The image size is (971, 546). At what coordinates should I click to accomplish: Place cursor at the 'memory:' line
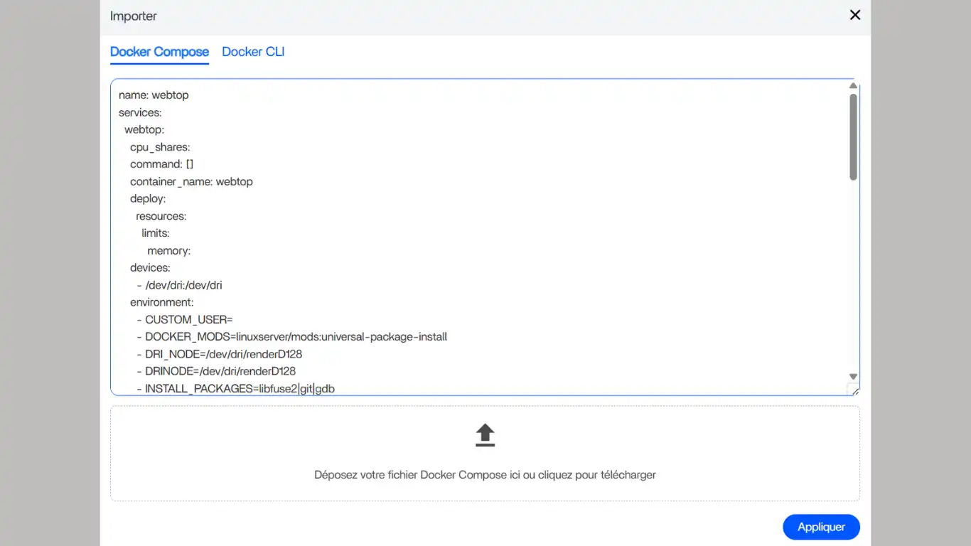168,251
